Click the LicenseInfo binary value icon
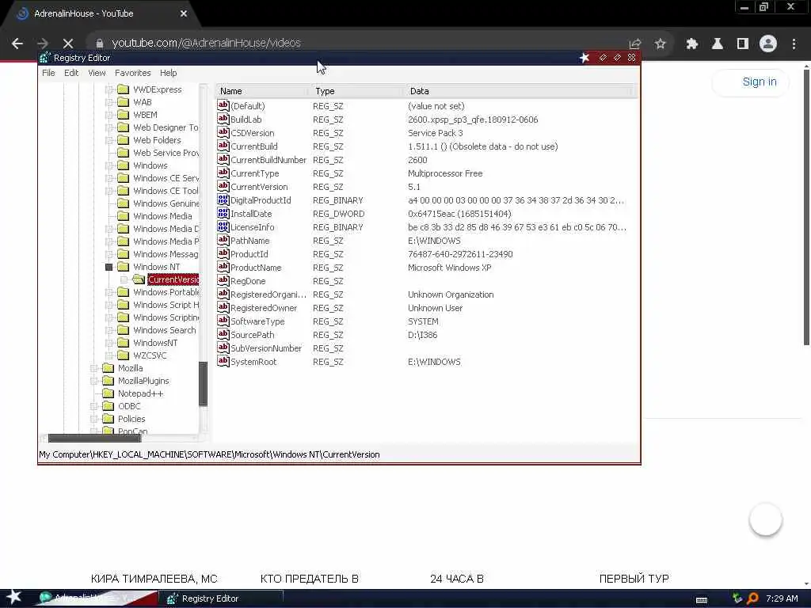 223,226
